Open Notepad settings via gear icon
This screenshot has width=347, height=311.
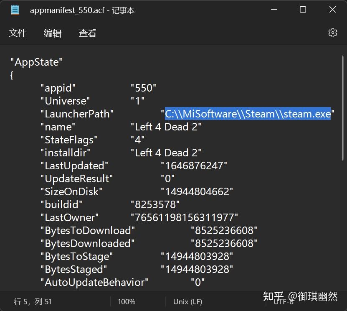coord(332,32)
